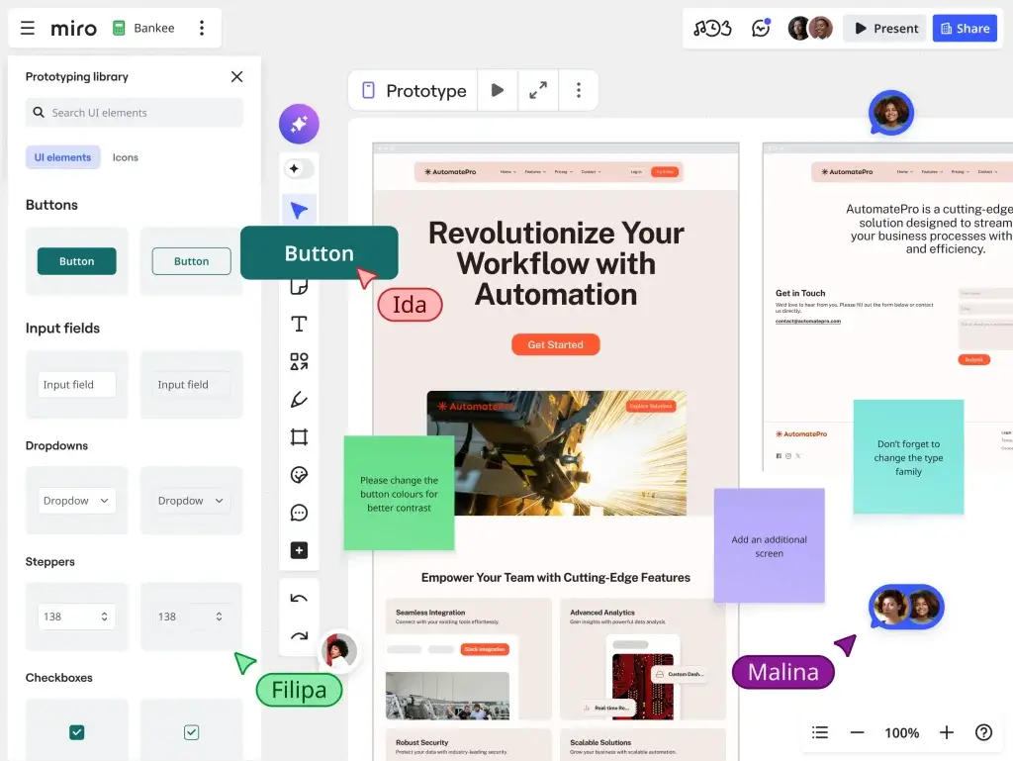Open the help question mark

click(983, 732)
